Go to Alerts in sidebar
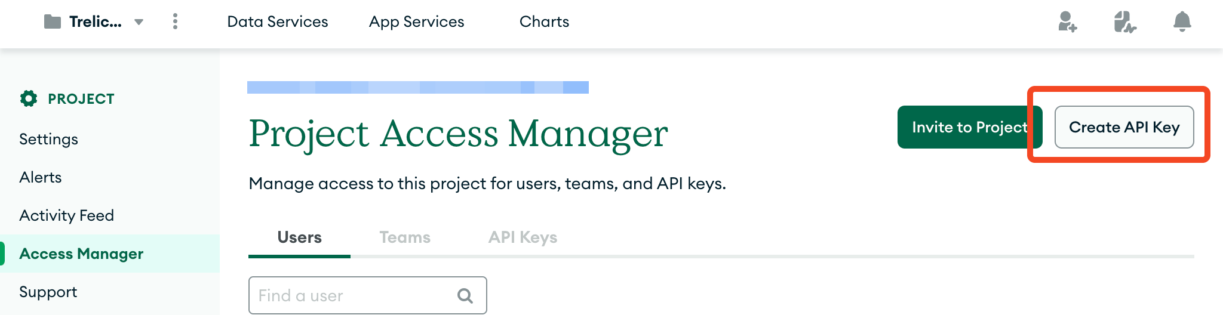Screen dimensions: 1223x315 tap(40, 177)
